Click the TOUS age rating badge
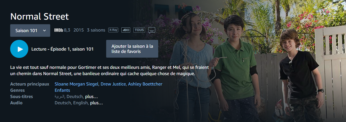 click(x=139, y=30)
